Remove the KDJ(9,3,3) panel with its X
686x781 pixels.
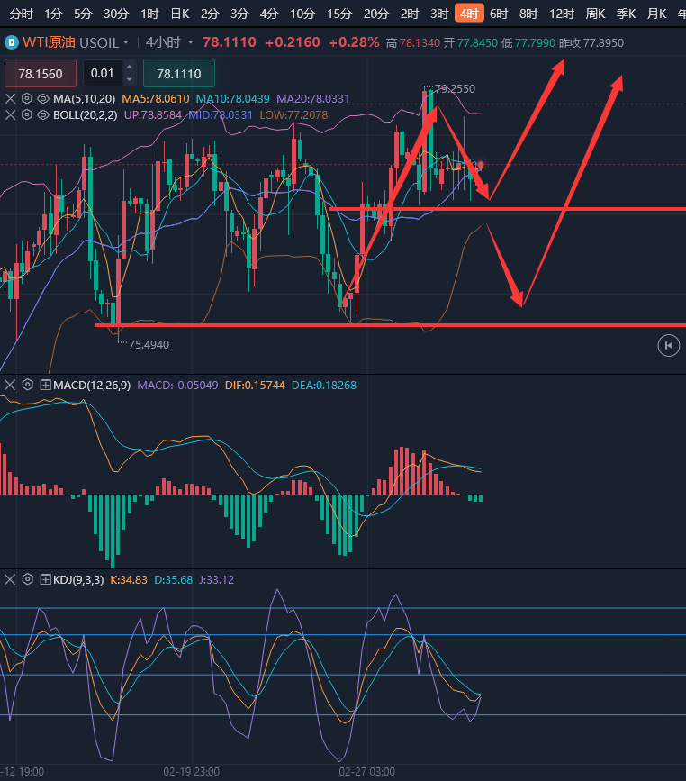tap(10, 579)
